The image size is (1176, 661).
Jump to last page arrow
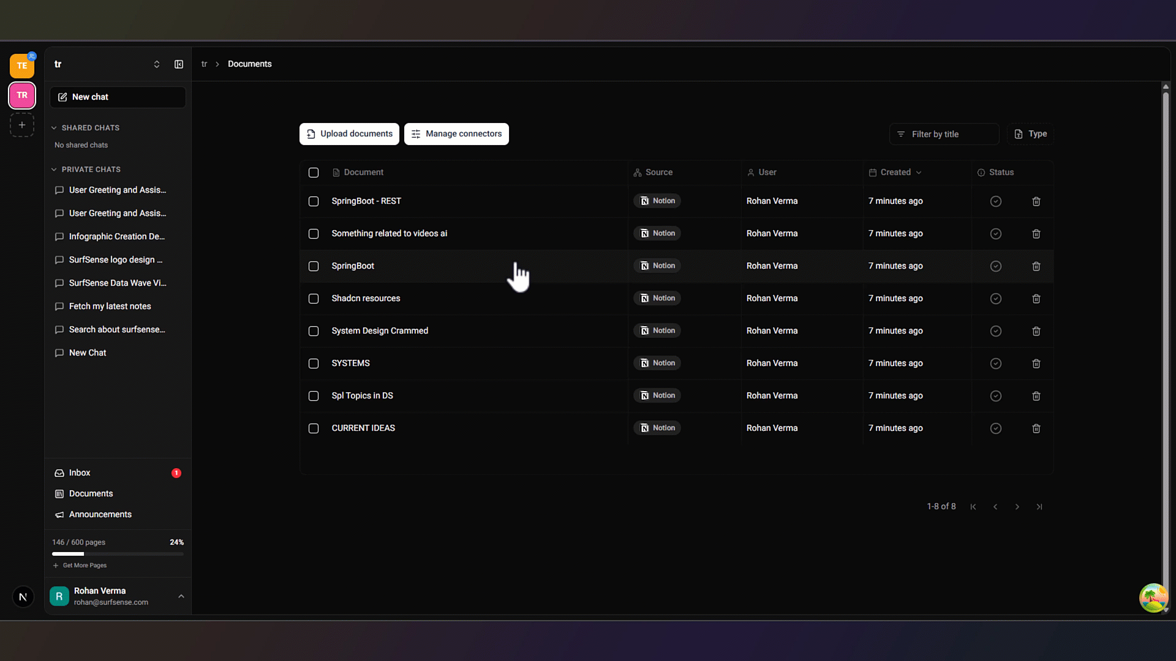[1039, 507]
